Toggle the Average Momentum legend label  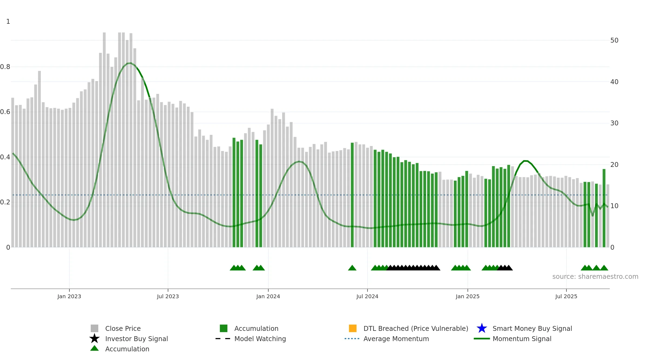pos(396,339)
